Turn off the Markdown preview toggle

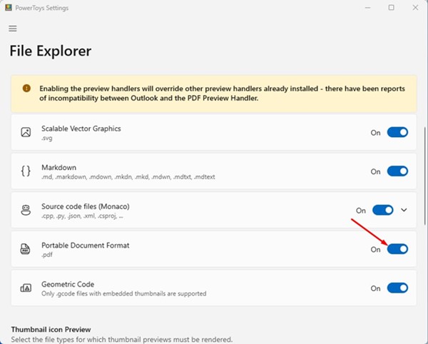coord(397,171)
